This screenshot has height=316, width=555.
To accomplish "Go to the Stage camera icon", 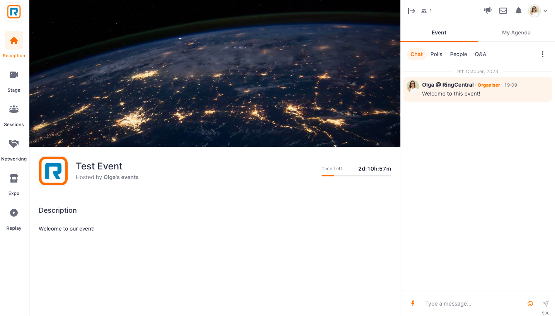I will [14, 75].
